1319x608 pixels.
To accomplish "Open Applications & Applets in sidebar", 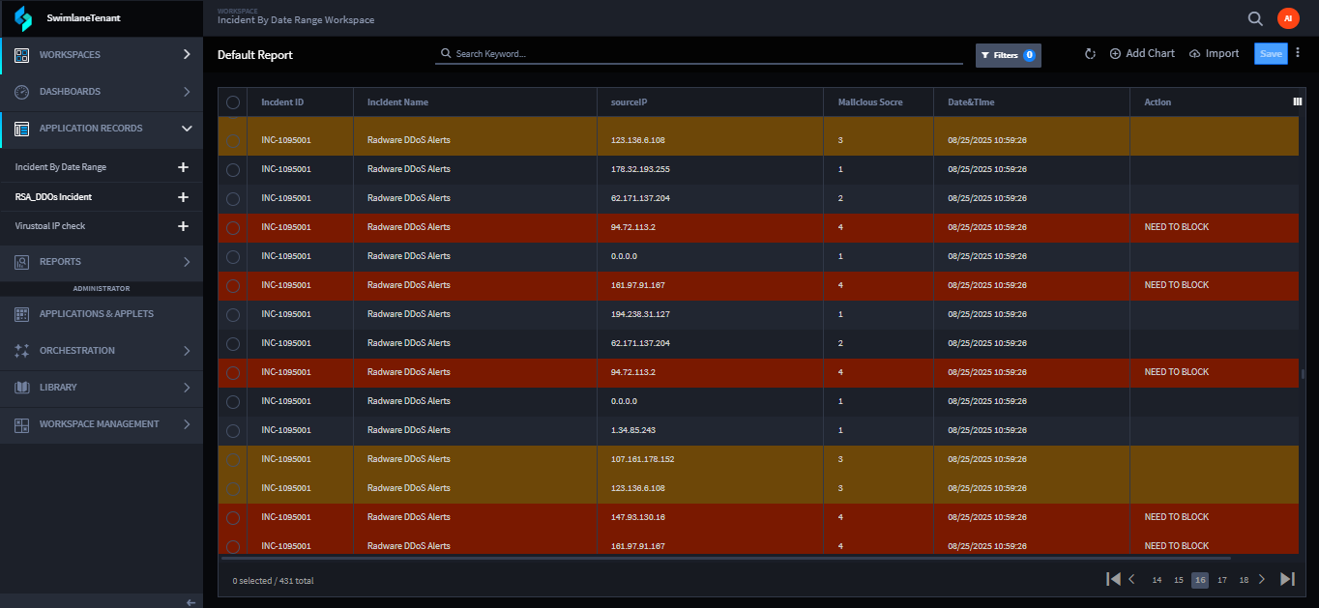I will pyautogui.click(x=97, y=314).
